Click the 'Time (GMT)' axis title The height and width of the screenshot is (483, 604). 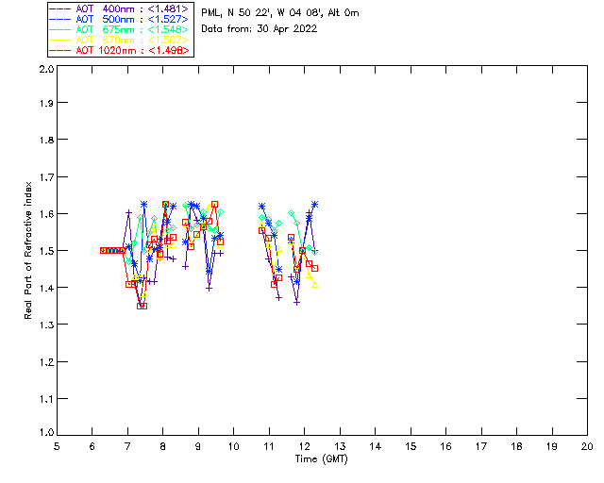coord(322,458)
